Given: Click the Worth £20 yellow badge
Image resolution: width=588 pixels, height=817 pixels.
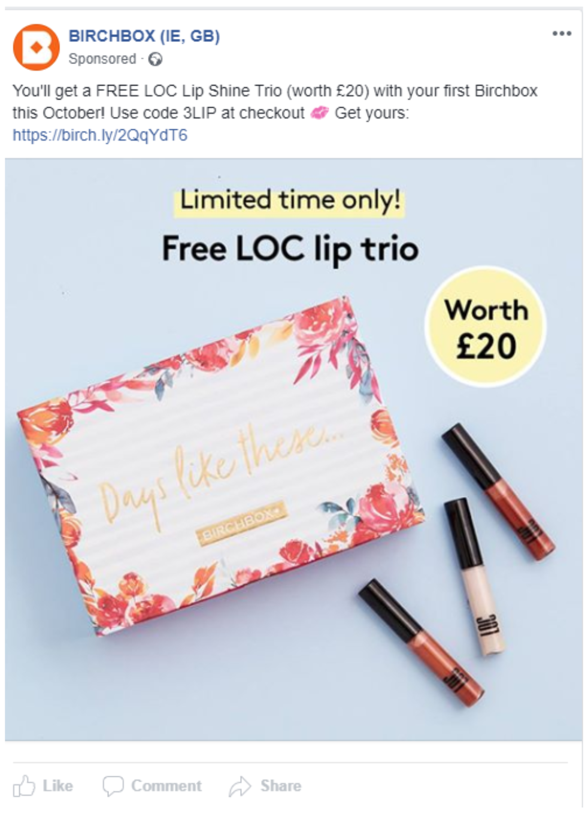Looking at the screenshot, I should [x=486, y=326].
